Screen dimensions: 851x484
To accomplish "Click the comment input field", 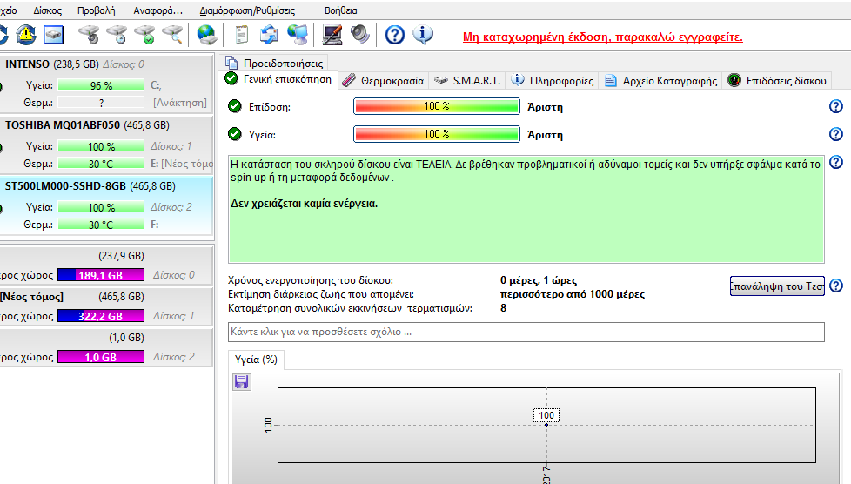I will point(526,332).
